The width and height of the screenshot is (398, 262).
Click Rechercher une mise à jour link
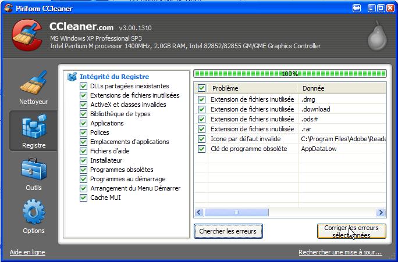click(x=340, y=252)
